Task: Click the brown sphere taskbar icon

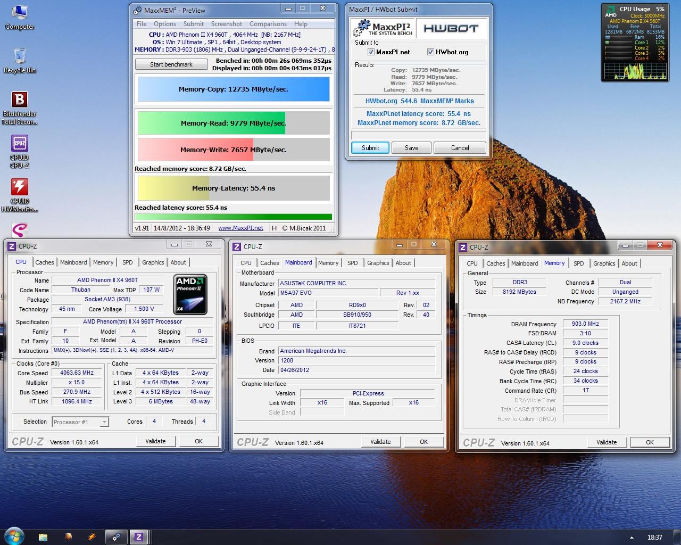Action: click(x=68, y=537)
